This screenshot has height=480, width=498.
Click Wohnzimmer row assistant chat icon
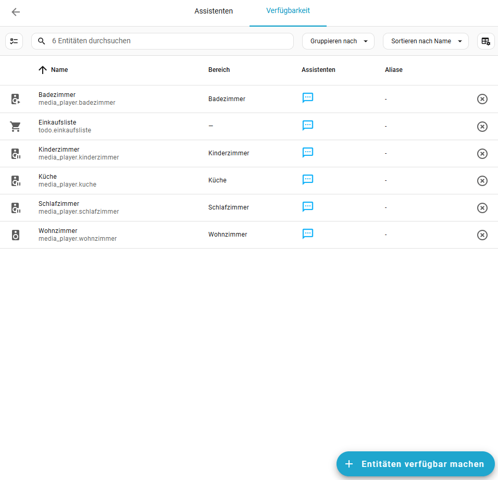pyautogui.click(x=308, y=234)
